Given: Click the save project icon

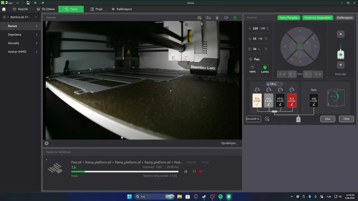Looking at the screenshot, I should click(x=28, y=3).
